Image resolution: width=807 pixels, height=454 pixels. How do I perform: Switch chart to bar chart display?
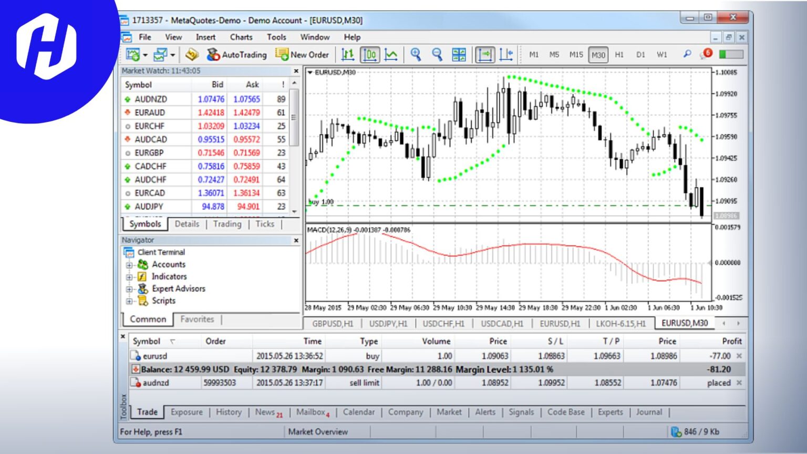click(347, 54)
